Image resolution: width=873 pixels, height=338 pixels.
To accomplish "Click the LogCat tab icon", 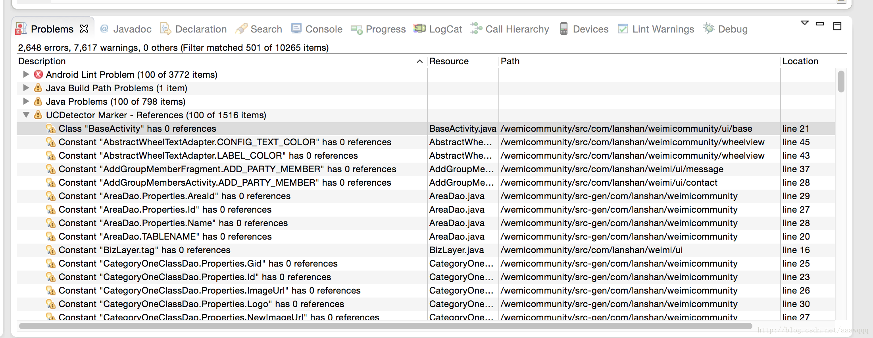I will point(419,29).
